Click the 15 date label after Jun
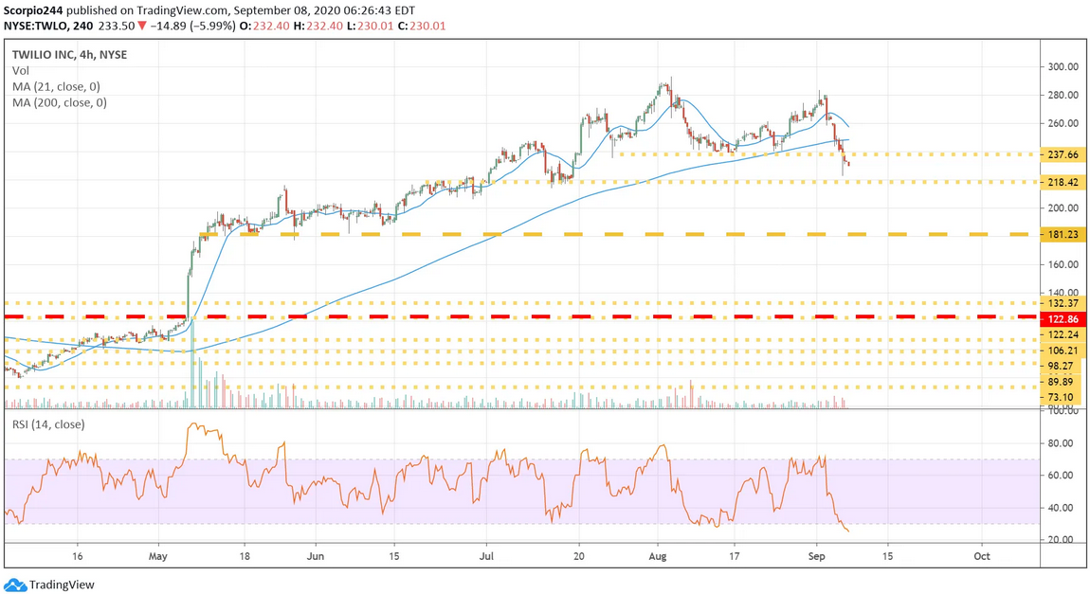Viewport: 1090px width, 594px height. tap(394, 556)
